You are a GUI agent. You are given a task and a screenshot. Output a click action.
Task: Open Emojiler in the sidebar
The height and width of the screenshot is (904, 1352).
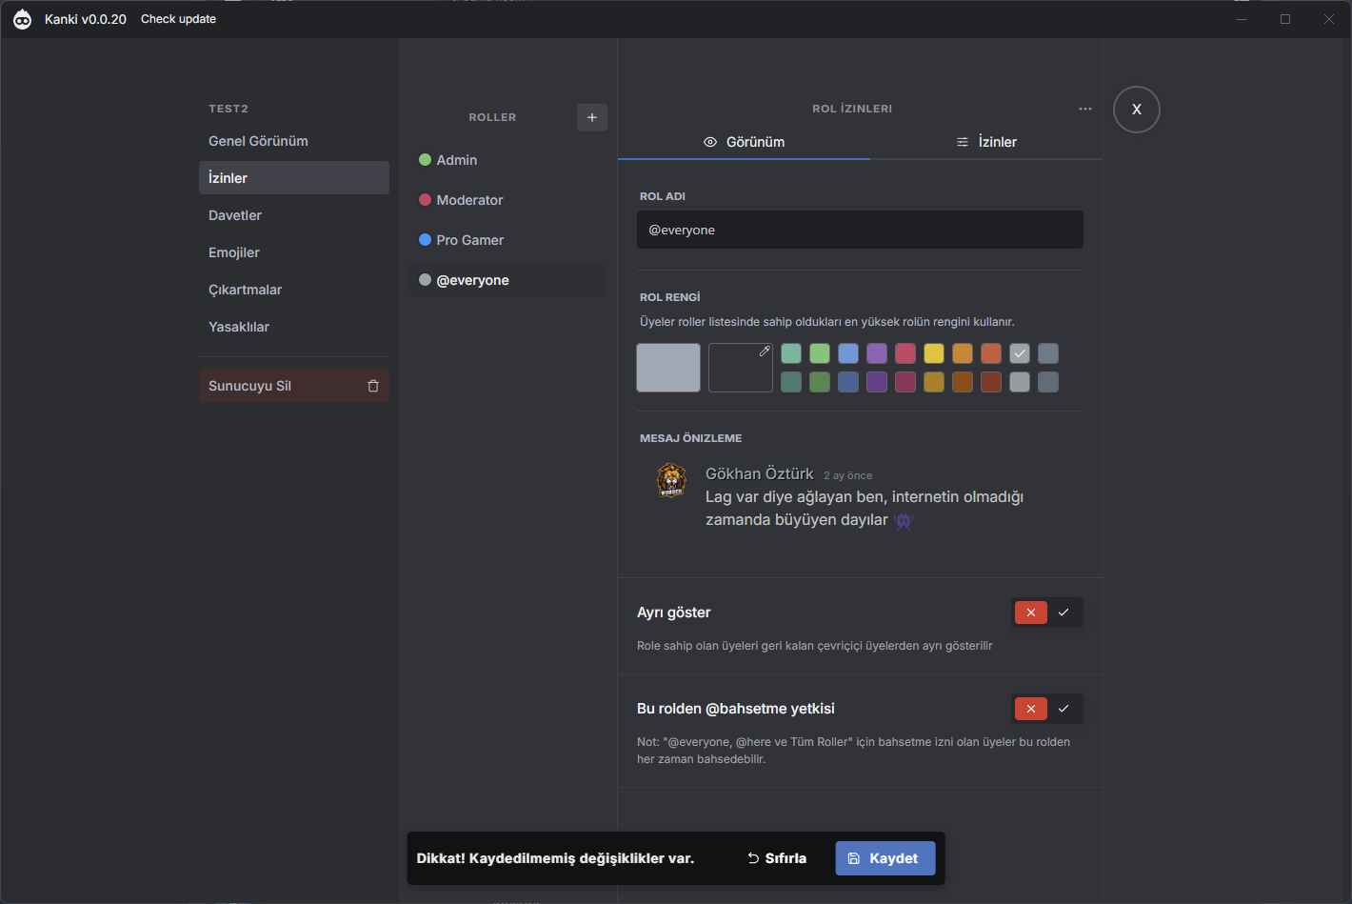click(x=234, y=252)
